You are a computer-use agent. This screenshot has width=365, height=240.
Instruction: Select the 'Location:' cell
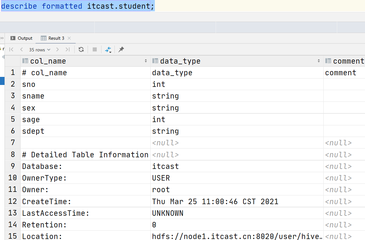point(85,235)
